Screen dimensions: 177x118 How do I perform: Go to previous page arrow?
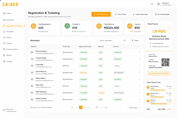76,107
